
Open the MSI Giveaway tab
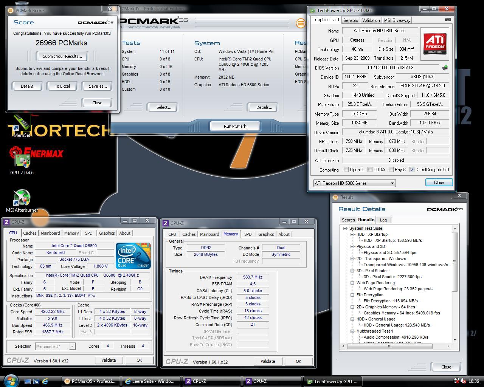coord(397,20)
